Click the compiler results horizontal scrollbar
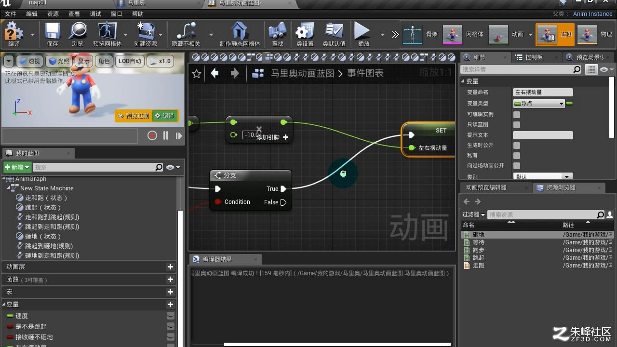 [337, 344]
